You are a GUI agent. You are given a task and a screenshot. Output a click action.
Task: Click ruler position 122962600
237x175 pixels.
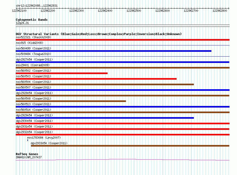pos(162,11)
